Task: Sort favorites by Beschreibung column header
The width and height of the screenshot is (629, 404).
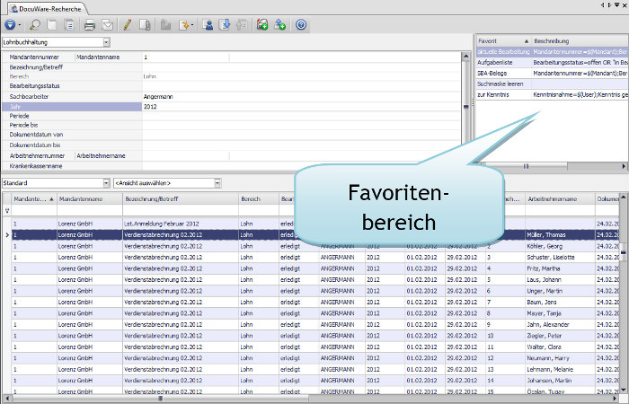Action: (x=580, y=41)
